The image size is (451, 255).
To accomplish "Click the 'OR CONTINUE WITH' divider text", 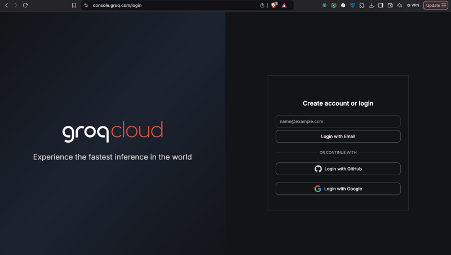I will (338, 152).
